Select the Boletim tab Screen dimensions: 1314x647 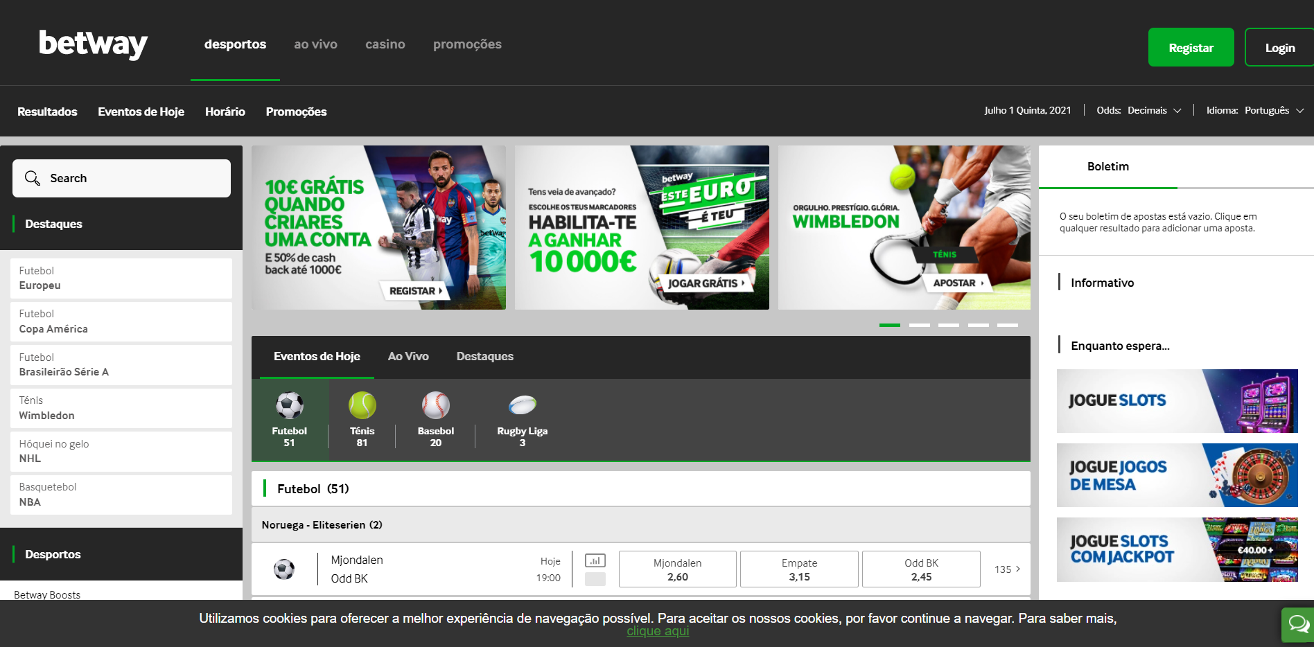(1108, 167)
